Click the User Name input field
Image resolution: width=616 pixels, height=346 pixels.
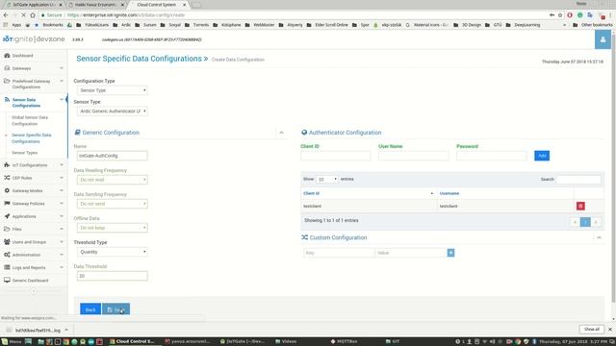[x=413, y=156]
